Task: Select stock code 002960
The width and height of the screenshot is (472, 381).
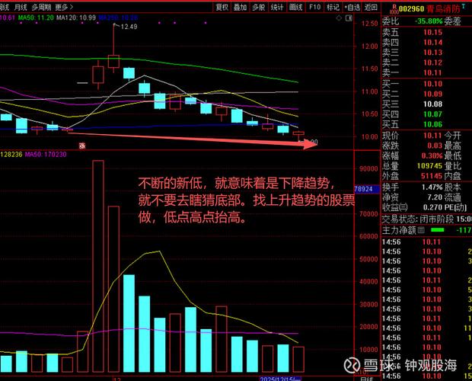Action: tap(411, 9)
